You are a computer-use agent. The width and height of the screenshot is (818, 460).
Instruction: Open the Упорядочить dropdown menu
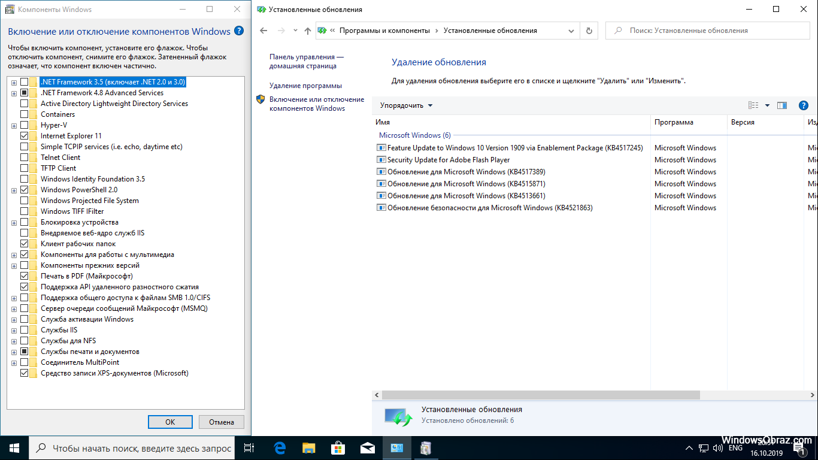click(x=406, y=105)
